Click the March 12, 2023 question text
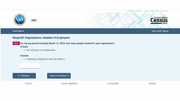 tap(67, 43)
